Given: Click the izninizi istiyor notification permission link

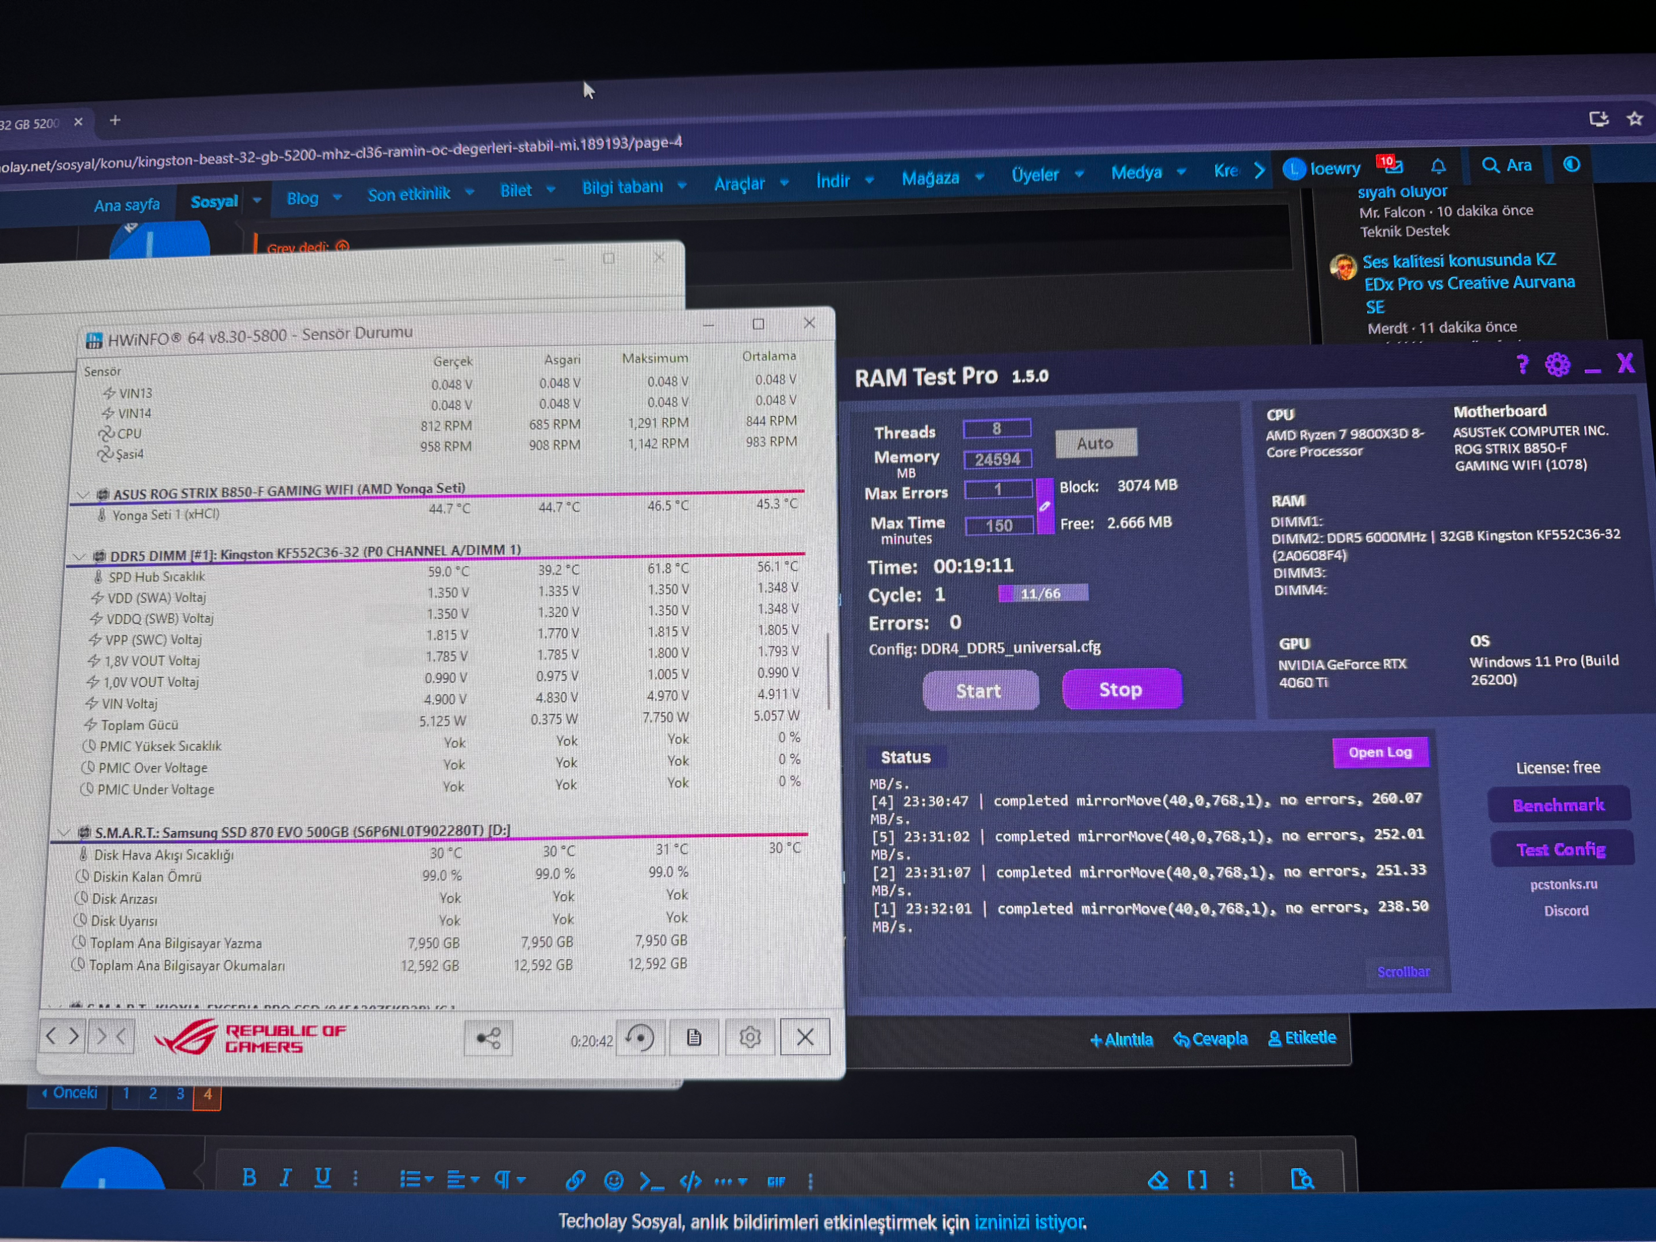Looking at the screenshot, I should click(1030, 1222).
